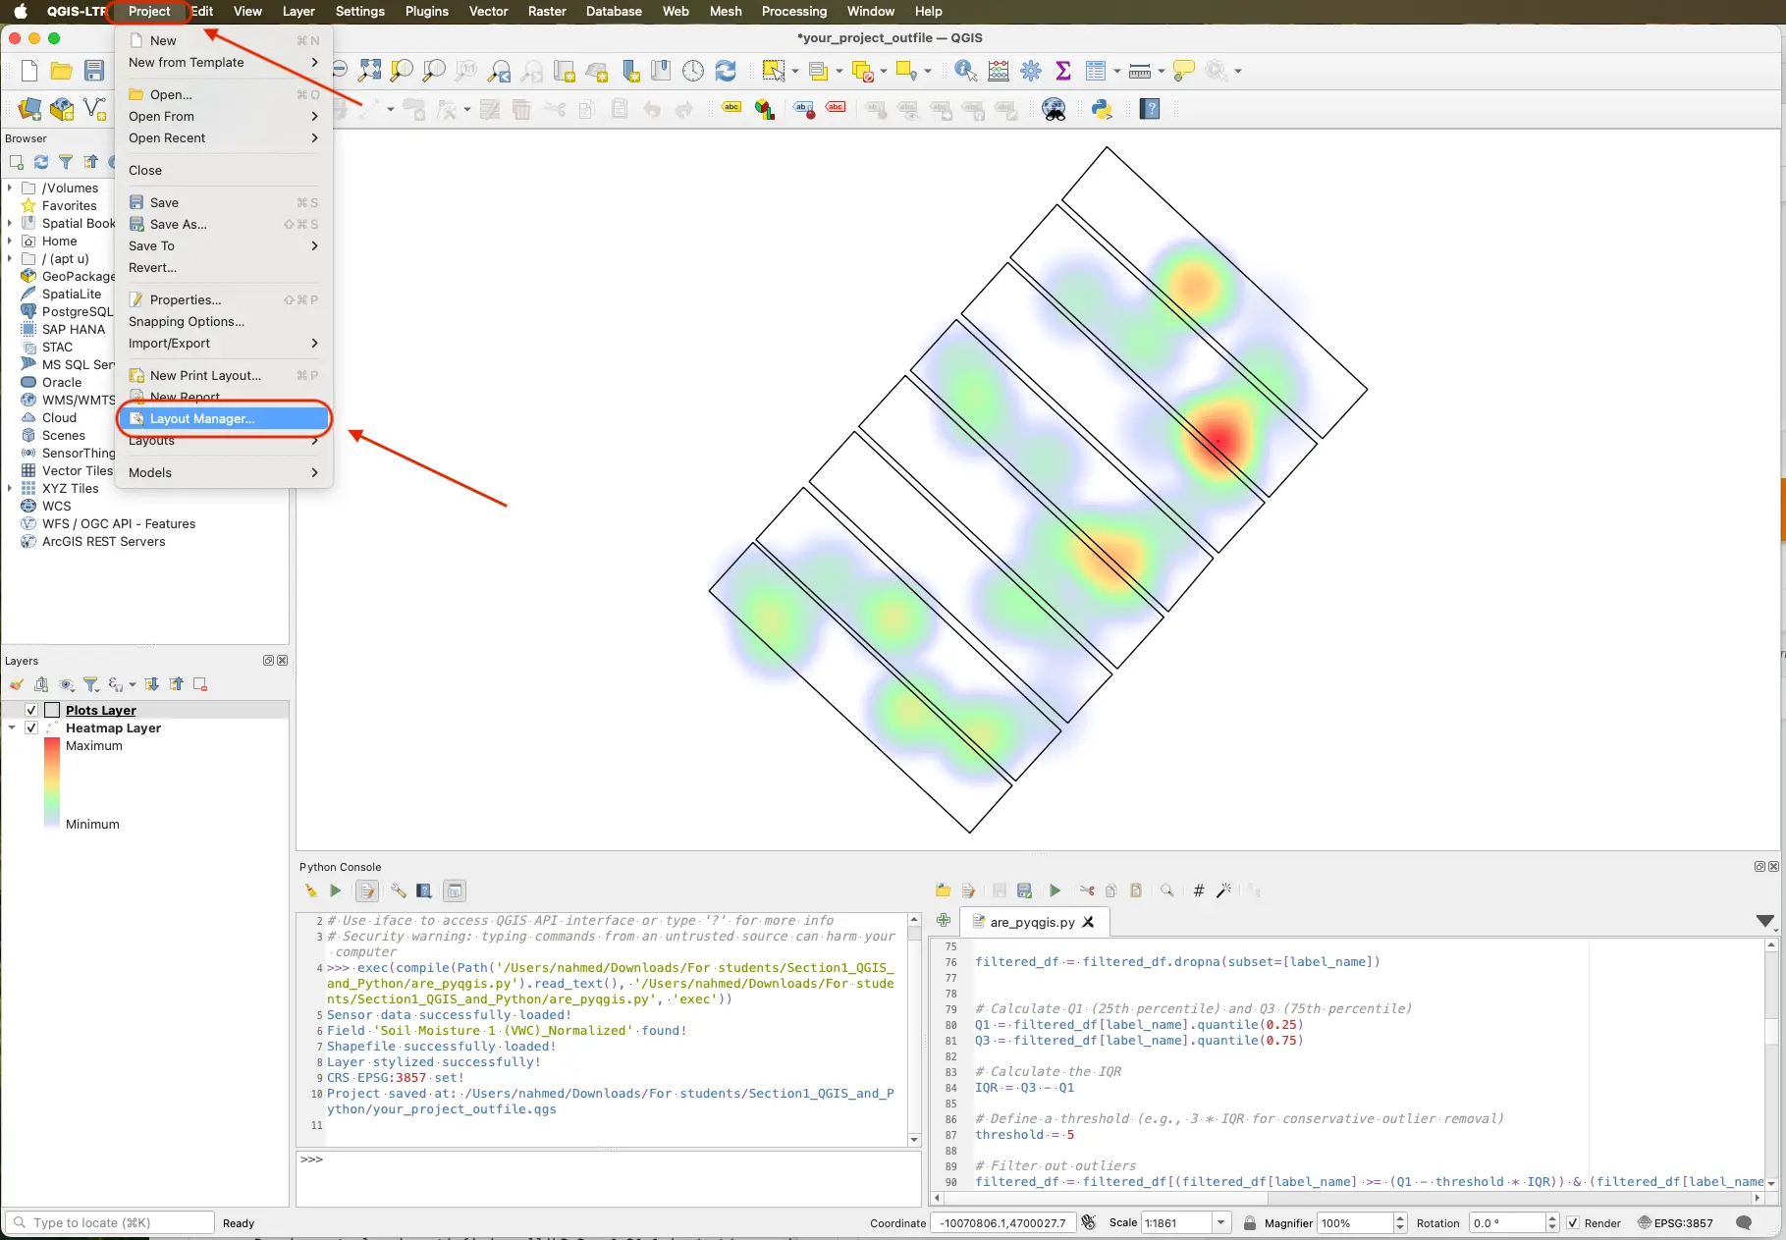The height and width of the screenshot is (1240, 1786).
Task: Click the Type to locate search field
Action: (x=110, y=1222)
